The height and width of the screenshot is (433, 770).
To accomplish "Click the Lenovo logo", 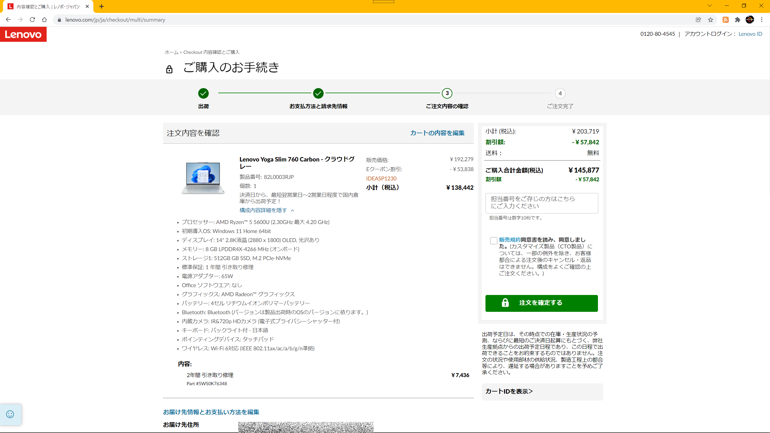I will click(23, 34).
